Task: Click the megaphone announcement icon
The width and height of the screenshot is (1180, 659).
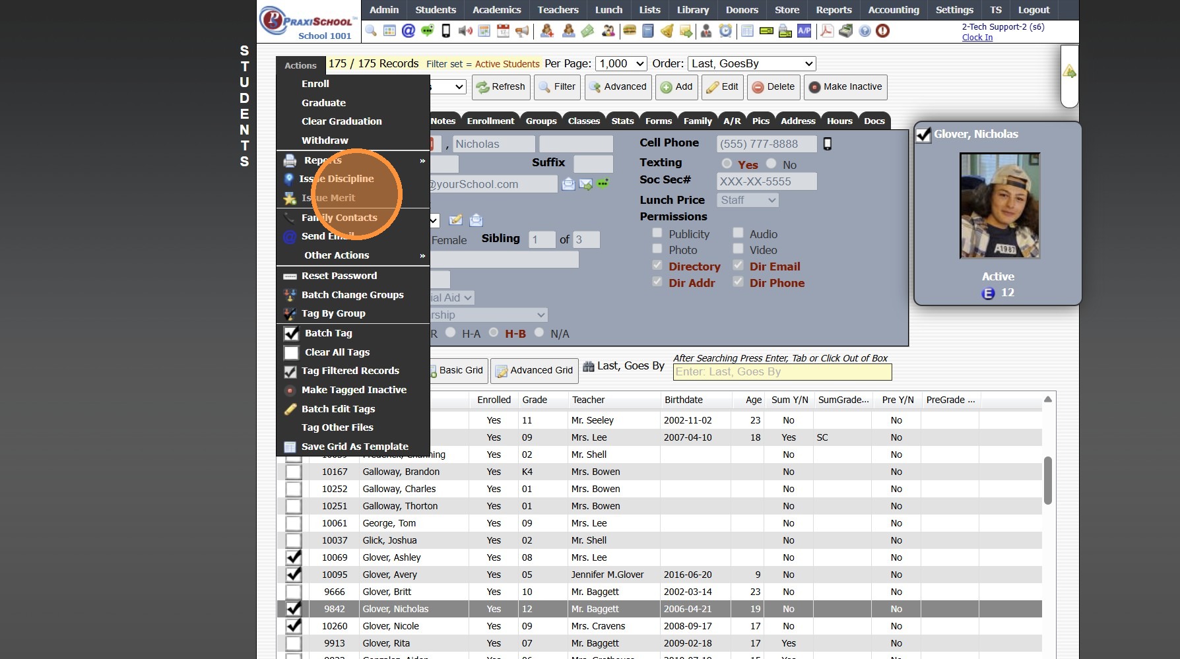Action: pos(522,30)
